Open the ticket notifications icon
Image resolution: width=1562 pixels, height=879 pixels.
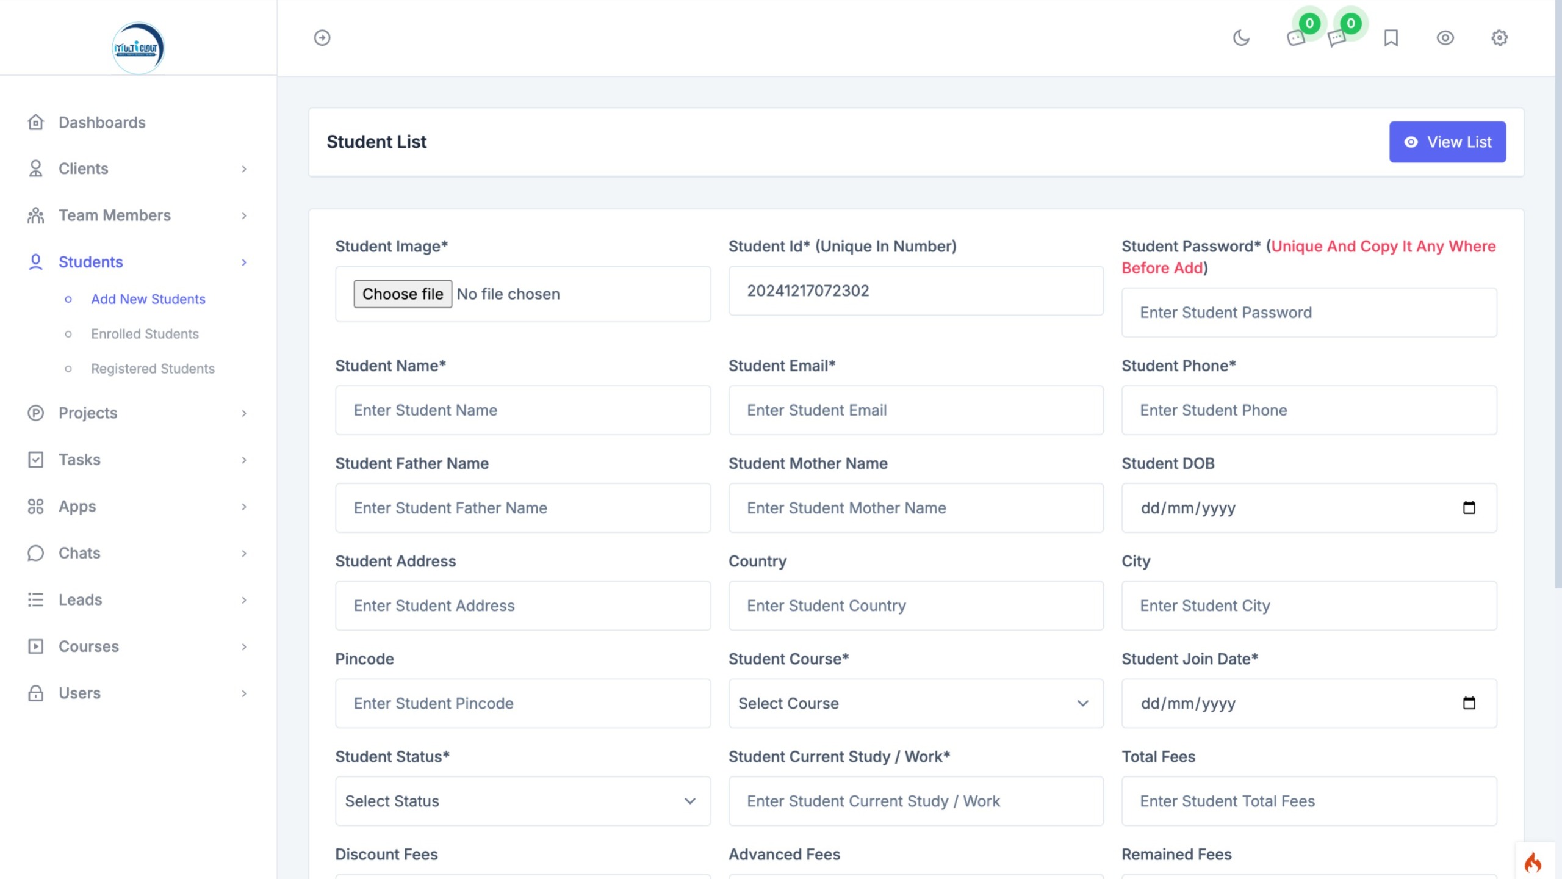[1295, 38]
